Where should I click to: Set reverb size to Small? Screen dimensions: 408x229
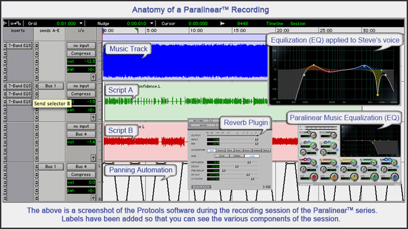(x=222, y=156)
